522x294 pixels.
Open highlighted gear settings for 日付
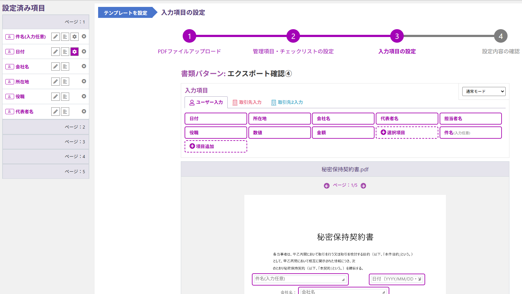coord(75,52)
